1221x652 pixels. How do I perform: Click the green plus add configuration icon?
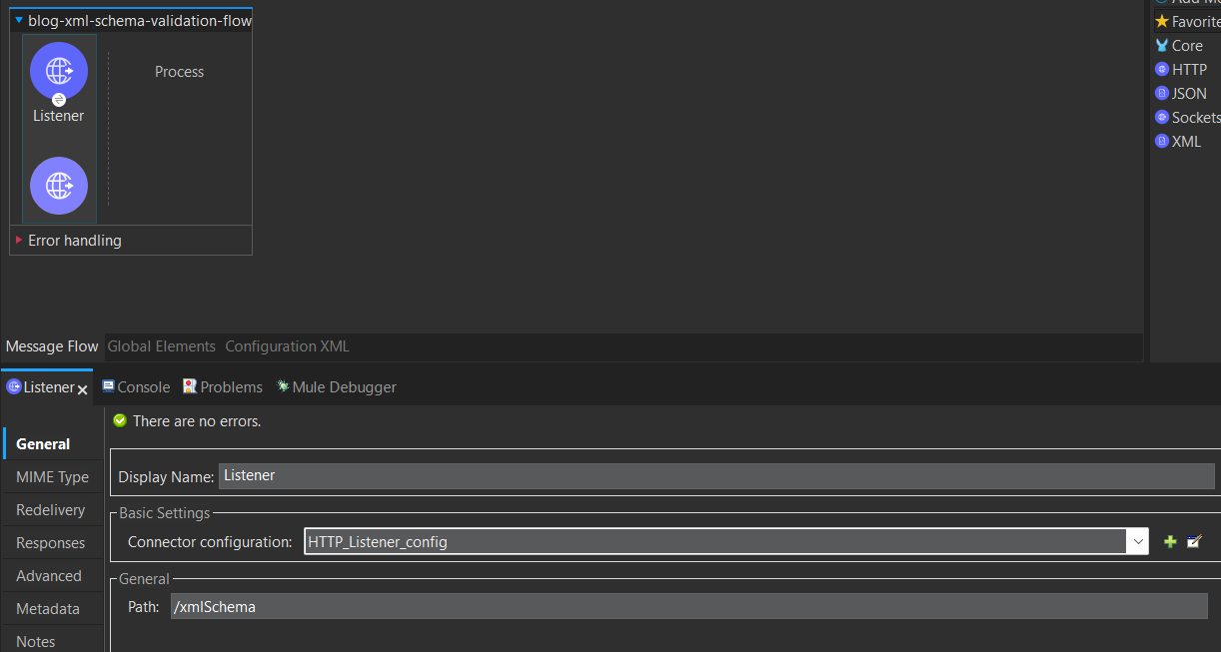[x=1170, y=542]
